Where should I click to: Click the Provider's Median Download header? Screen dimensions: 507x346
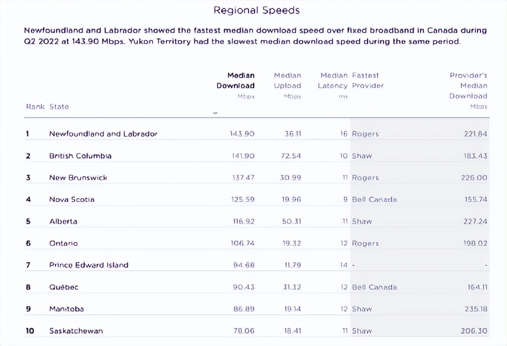468,86
